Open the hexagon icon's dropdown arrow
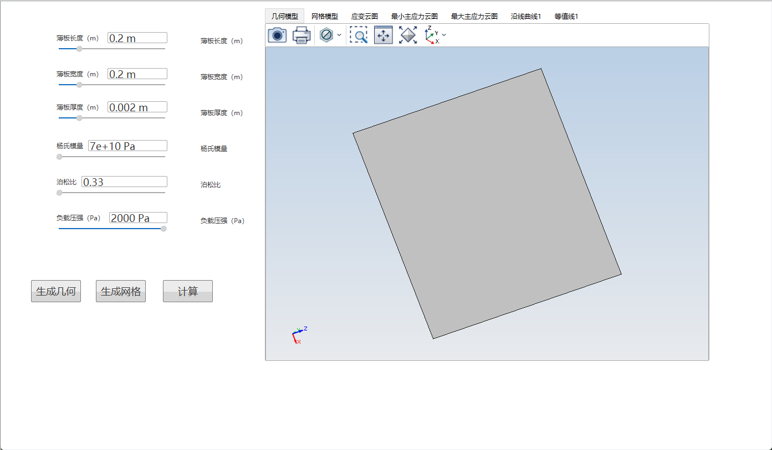This screenshot has width=772, height=450. (339, 35)
